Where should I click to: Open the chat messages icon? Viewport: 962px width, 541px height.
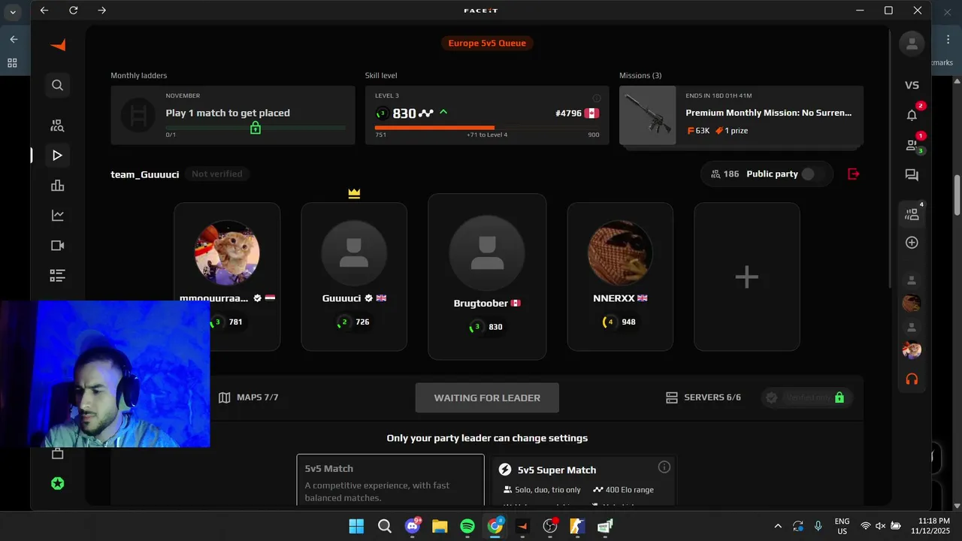912,175
